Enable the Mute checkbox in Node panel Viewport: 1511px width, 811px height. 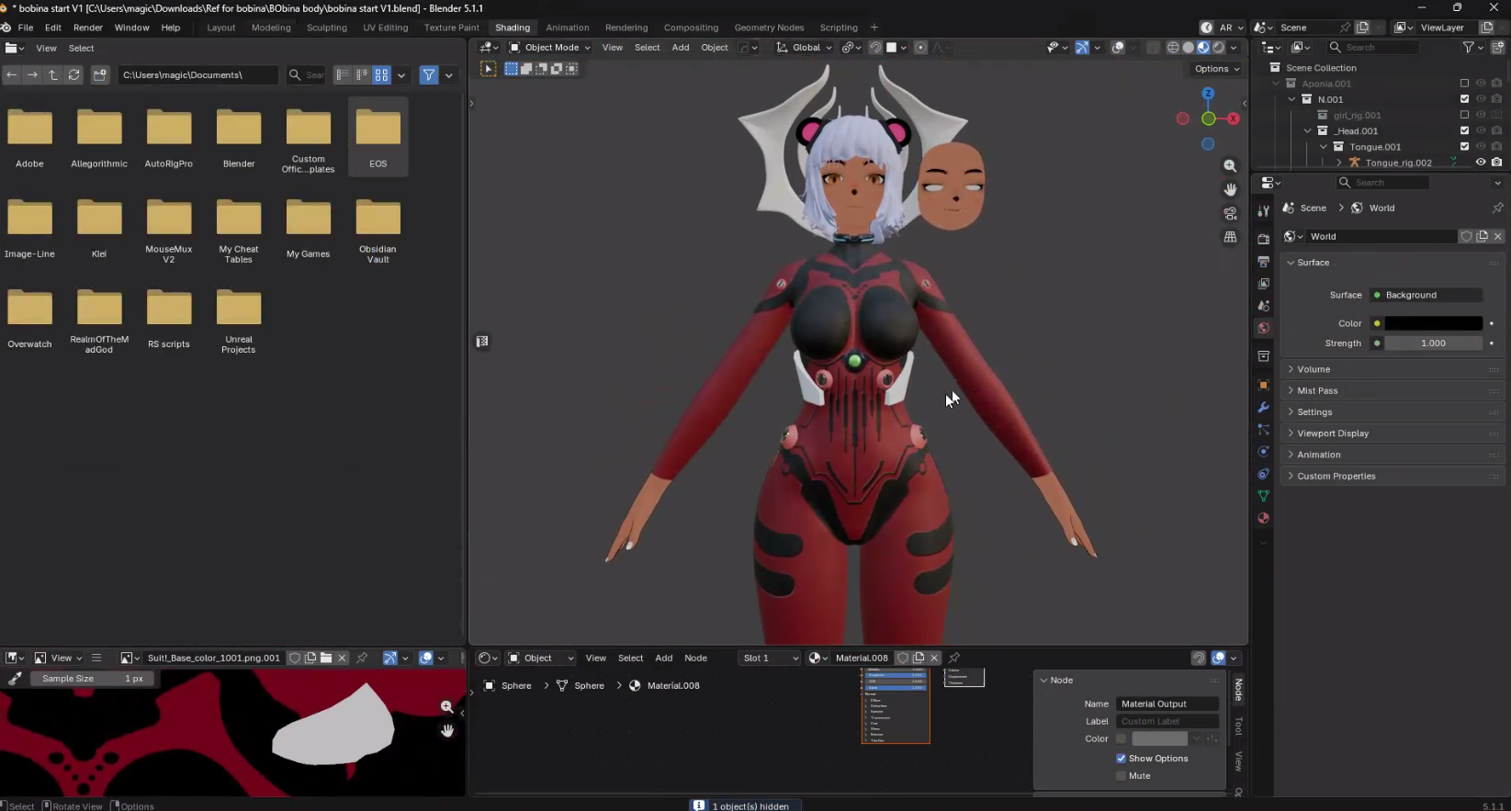tap(1121, 776)
